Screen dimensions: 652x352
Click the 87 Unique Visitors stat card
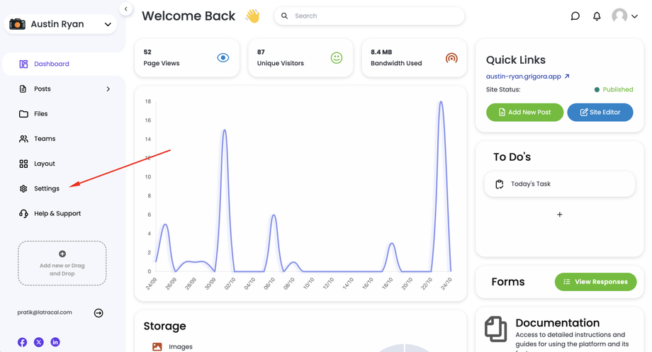300,58
